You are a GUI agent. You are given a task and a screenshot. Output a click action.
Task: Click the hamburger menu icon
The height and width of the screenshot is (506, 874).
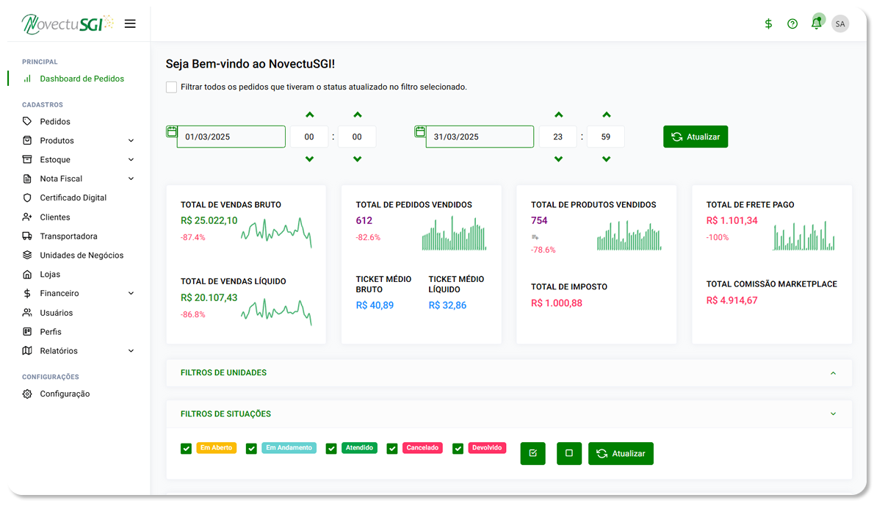coord(130,24)
